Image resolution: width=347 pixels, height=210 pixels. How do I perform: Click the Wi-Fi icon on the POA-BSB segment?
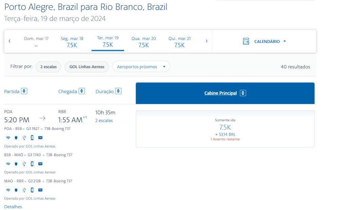pos(8,138)
